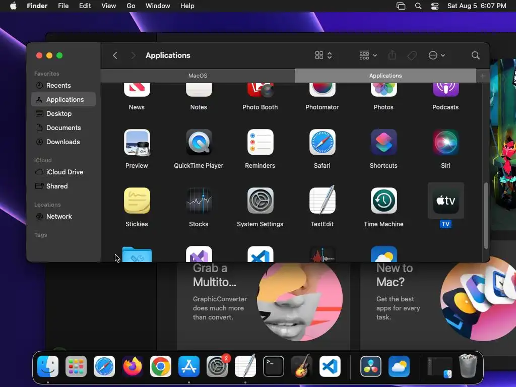Add a new Finder tab
The height and width of the screenshot is (387, 516).
[x=483, y=76]
